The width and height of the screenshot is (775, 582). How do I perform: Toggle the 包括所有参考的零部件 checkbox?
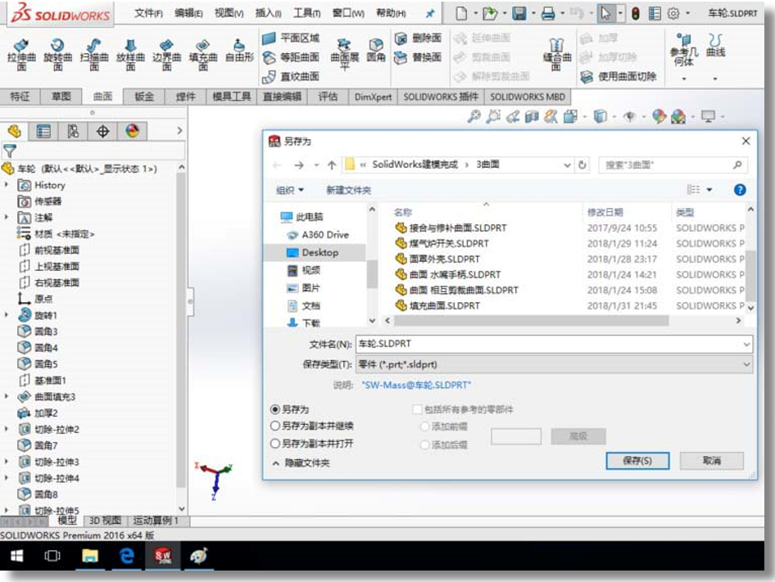click(x=417, y=409)
